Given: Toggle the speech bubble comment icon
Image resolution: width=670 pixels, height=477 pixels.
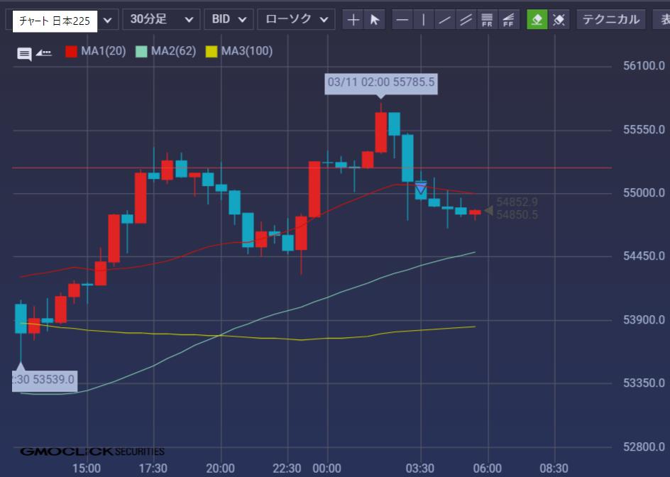Looking at the screenshot, I should tap(24, 53).
